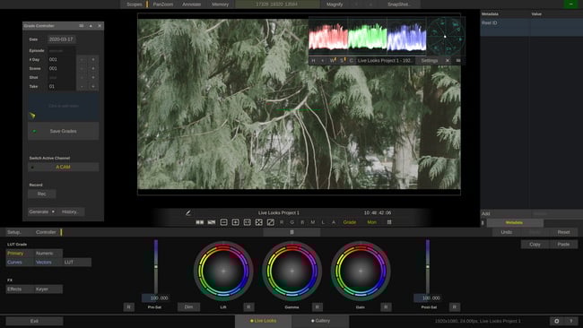This screenshot has width=583, height=328.
Task: Decrease the Take value with minus
Action: pos(82,86)
